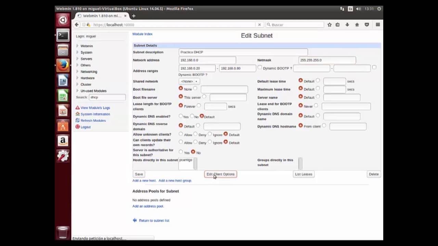Open the Terminal launcher icon

coord(63,35)
